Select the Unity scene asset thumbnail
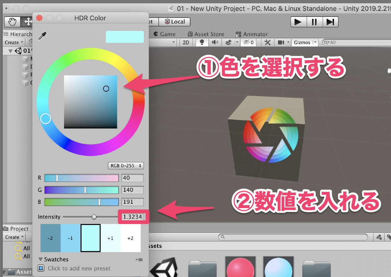391x277 pixels. click(x=164, y=267)
